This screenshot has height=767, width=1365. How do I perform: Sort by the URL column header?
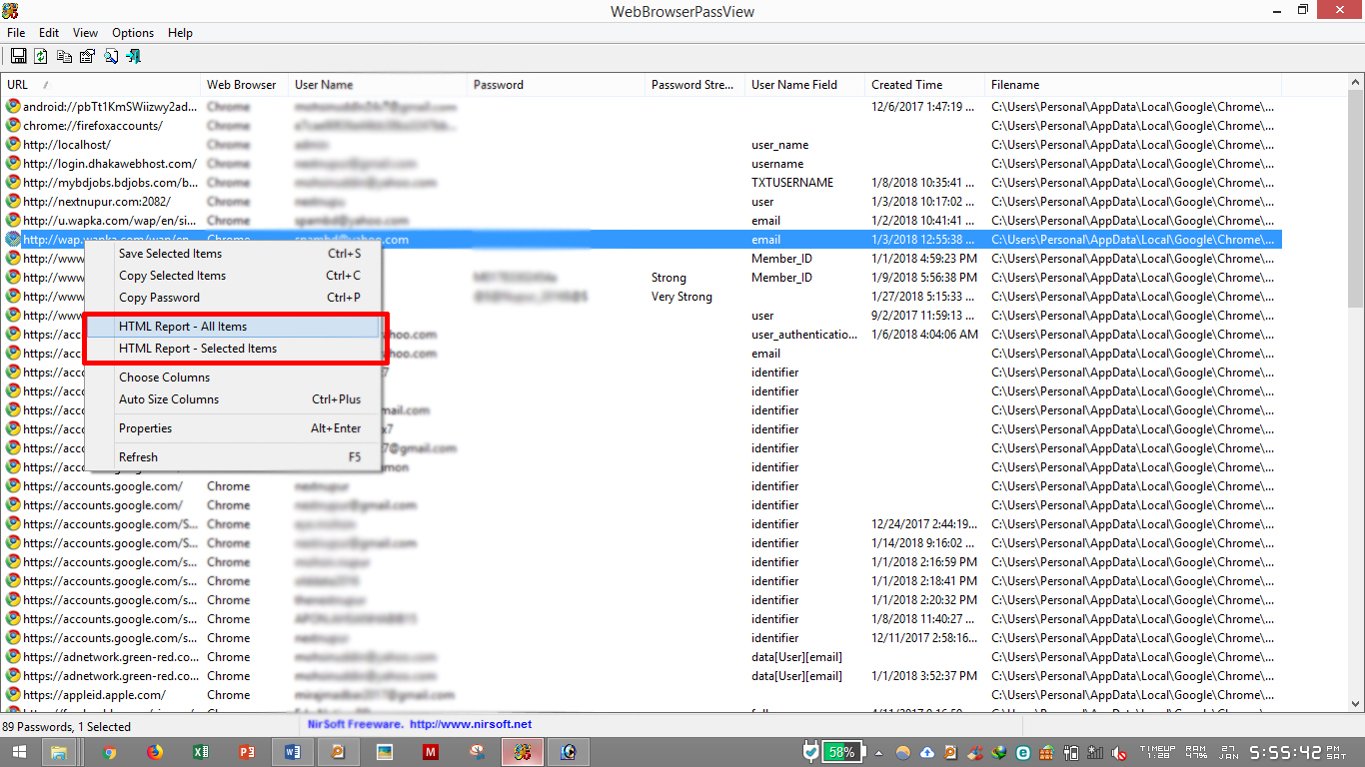tap(101, 85)
